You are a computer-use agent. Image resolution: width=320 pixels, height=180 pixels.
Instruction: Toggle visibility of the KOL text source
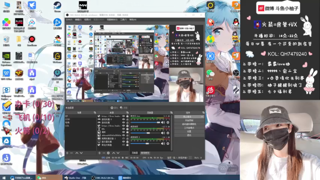(x=124, y=129)
